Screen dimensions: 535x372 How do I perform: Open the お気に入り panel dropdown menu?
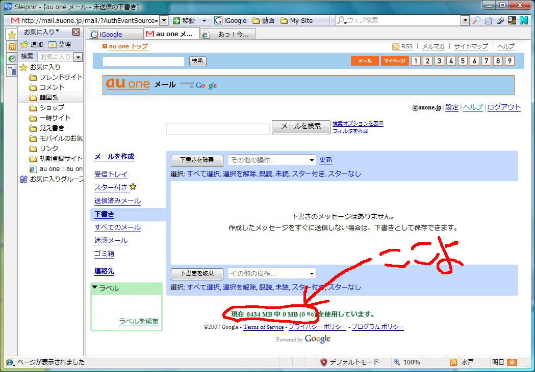point(41,32)
